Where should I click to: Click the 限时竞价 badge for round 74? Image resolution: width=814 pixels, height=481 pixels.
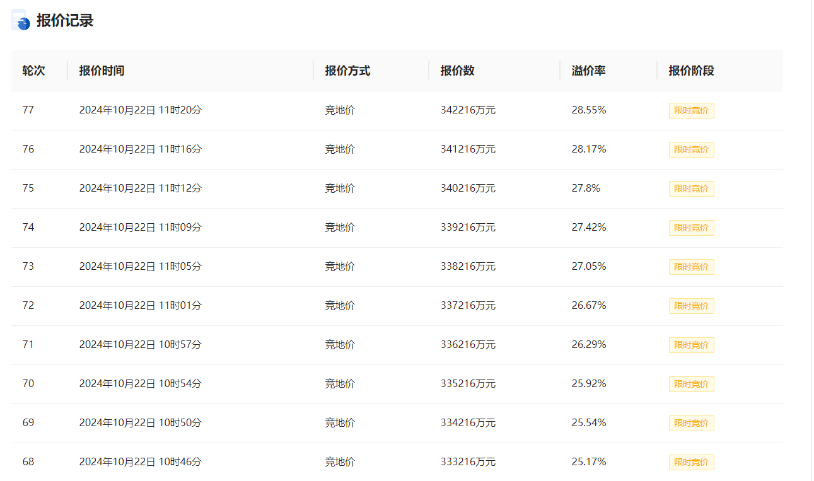(x=691, y=228)
